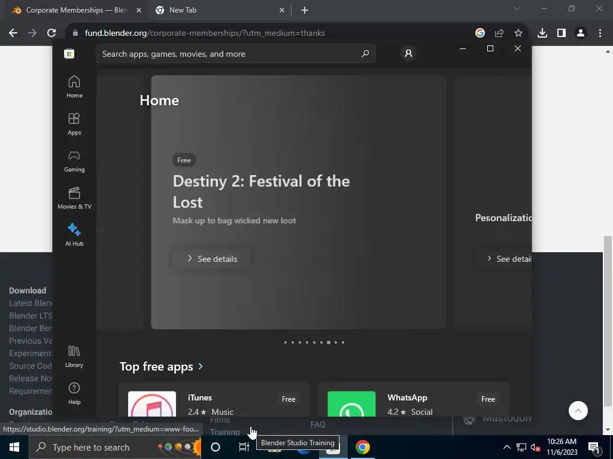Go forward in Chrome

pyautogui.click(x=32, y=33)
